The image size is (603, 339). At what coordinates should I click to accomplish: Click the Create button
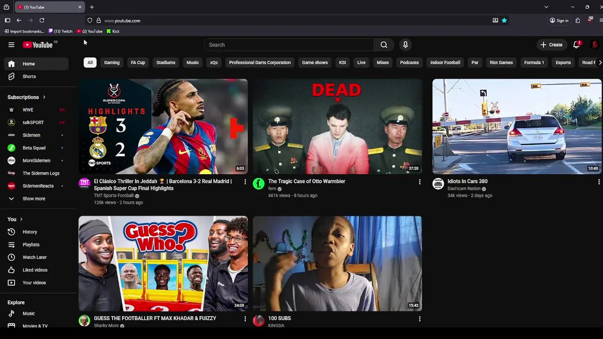click(x=552, y=45)
